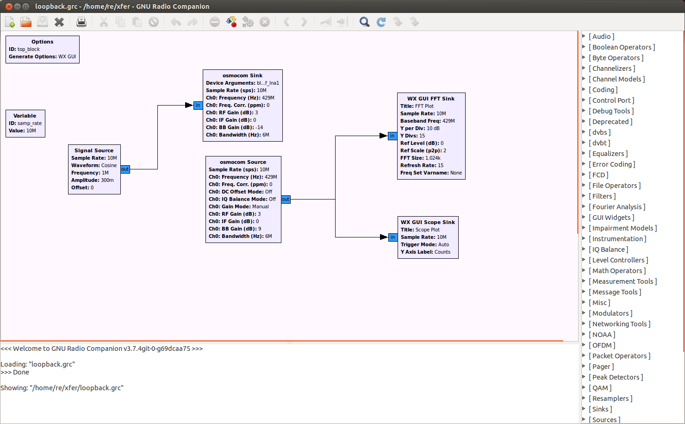The image size is (685, 424).
Task: Click the first grey curved-arrow toolbar icon
Action: [398, 22]
